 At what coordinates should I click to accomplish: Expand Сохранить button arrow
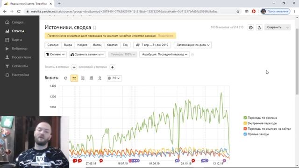pos(287,28)
